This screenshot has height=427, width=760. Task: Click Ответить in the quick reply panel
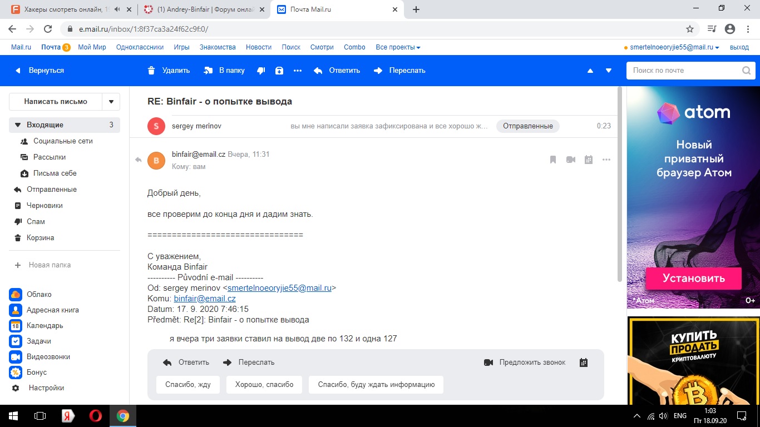point(186,363)
